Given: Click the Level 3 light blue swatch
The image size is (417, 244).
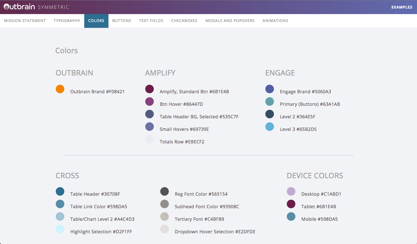Looking at the screenshot, I should point(270,127).
